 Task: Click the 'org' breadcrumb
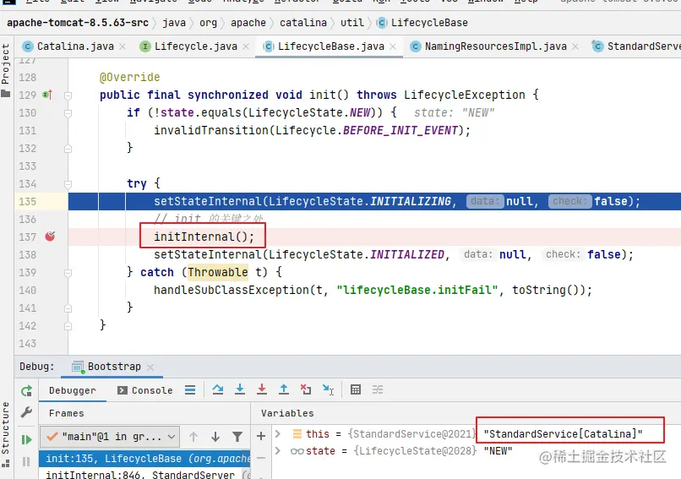[x=208, y=23]
